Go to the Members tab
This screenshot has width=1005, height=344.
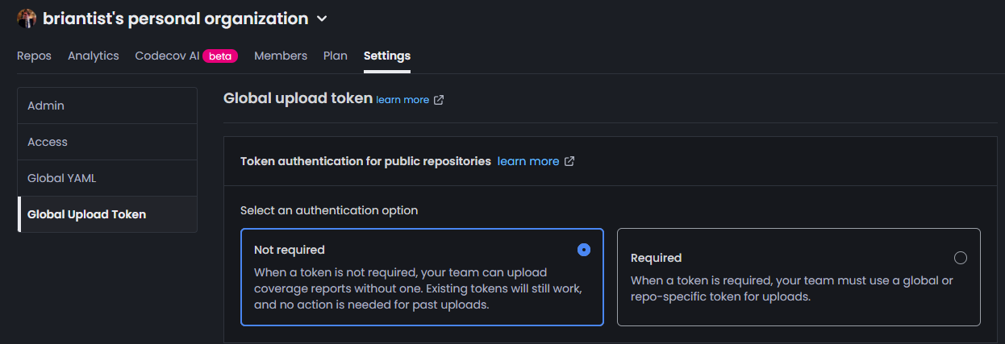click(x=281, y=56)
